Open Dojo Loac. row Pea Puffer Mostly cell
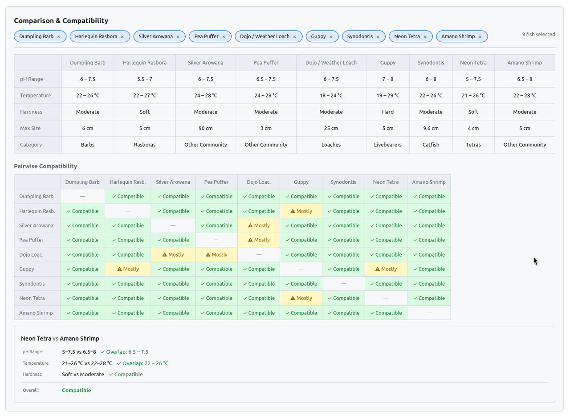Viewport: 570px width, 419px height. point(216,255)
